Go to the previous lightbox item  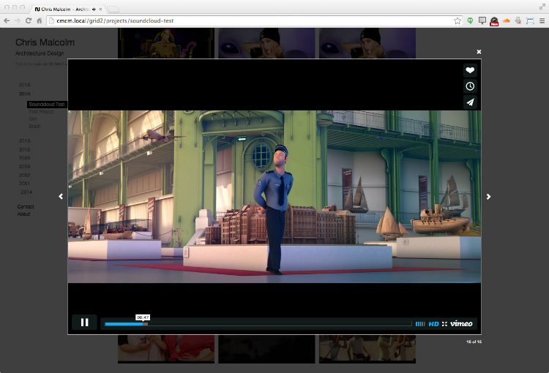click(61, 196)
